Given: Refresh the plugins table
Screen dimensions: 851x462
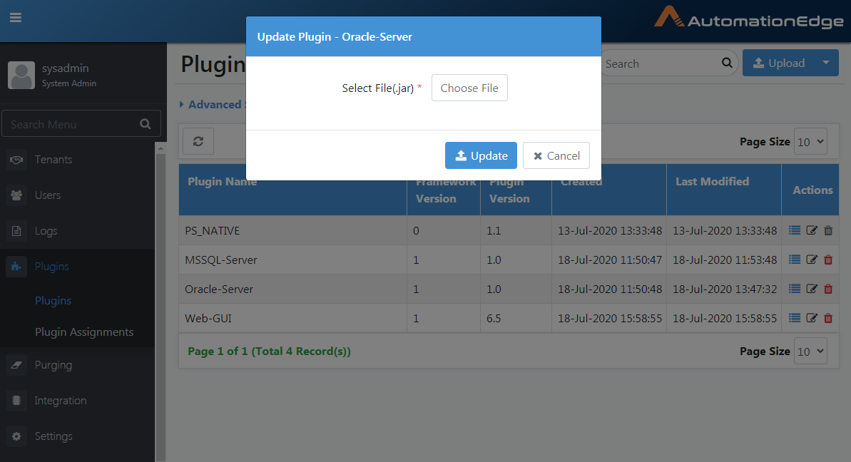Looking at the screenshot, I should (198, 141).
